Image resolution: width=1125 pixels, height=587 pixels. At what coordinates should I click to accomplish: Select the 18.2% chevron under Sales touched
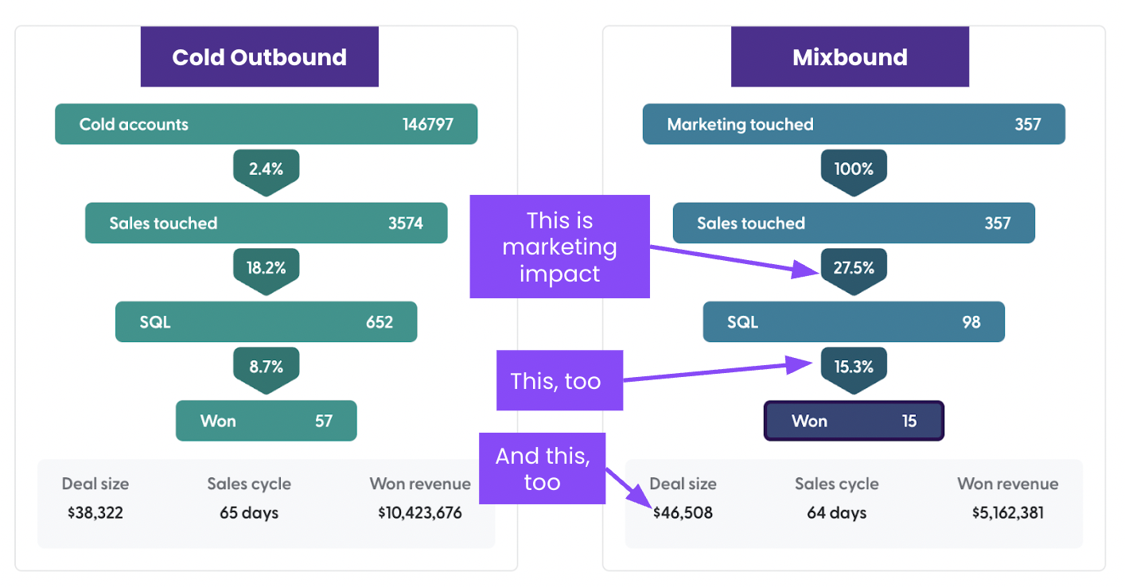[x=266, y=269]
